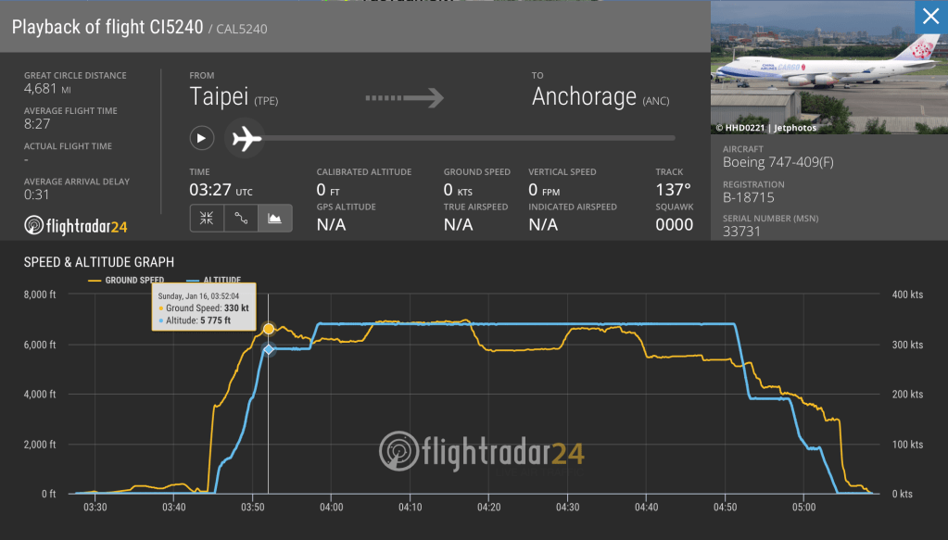Click the airplane icon on the playback track
Screen dimensions: 948x540
tap(246, 139)
